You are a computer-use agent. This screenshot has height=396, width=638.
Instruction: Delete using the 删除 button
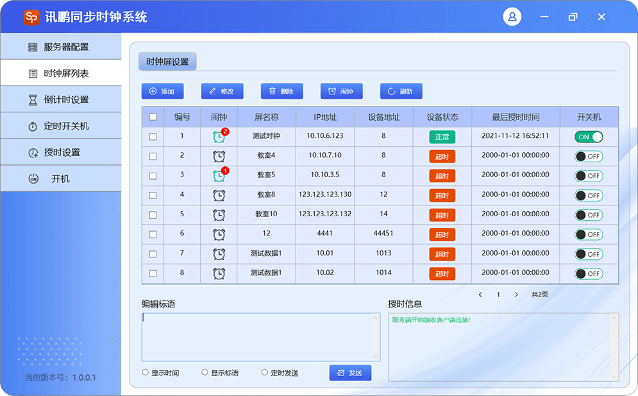click(x=281, y=92)
